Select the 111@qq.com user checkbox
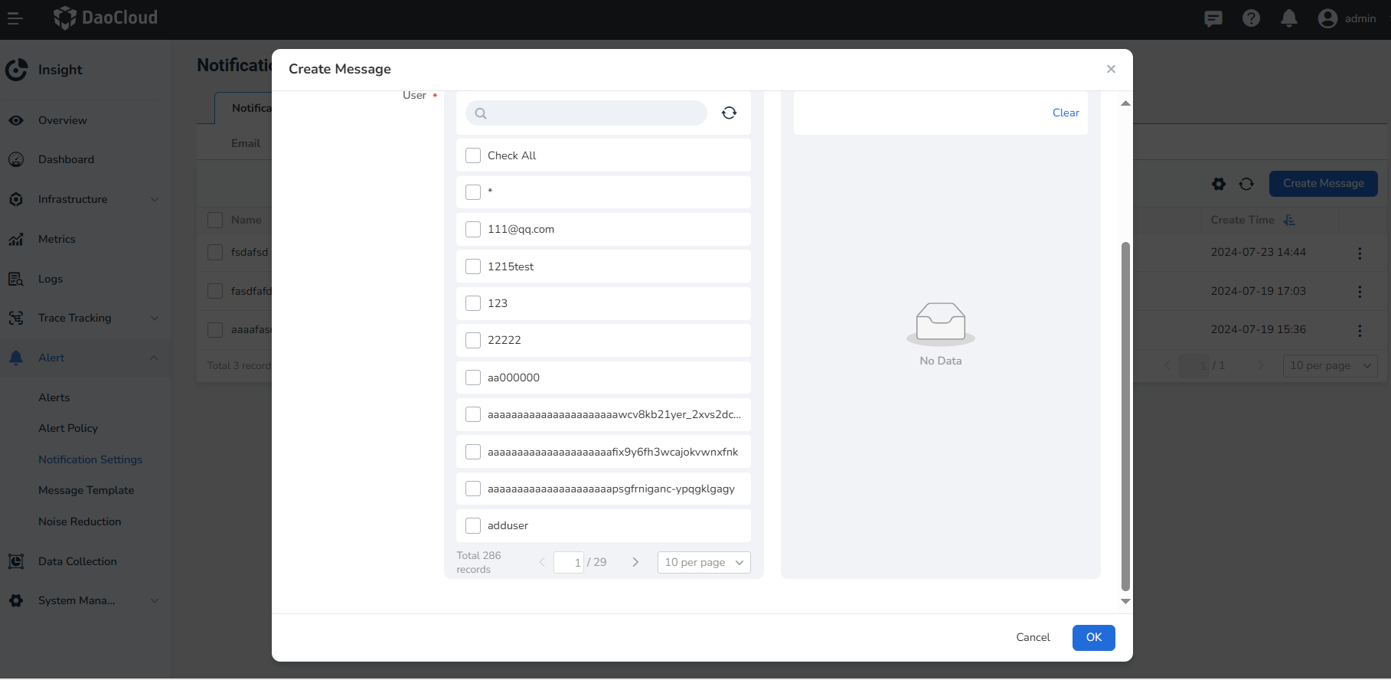 coord(473,229)
